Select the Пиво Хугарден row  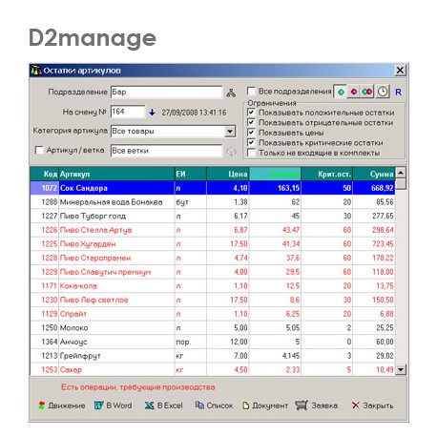(x=213, y=244)
